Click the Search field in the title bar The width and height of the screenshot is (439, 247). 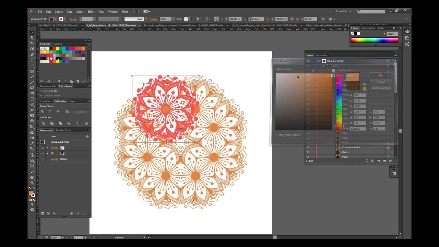tap(371, 11)
